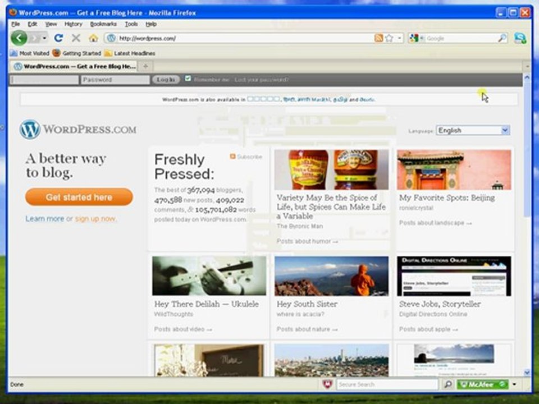Image resolution: width=539 pixels, height=404 pixels.
Task: Open Variety May Be the Spice post title
Action: coord(331,207)
